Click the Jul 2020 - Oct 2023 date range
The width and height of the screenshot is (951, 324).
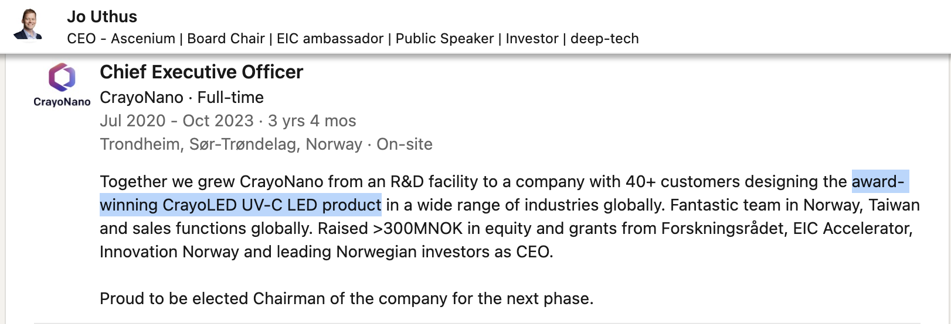tap(176, 120)
